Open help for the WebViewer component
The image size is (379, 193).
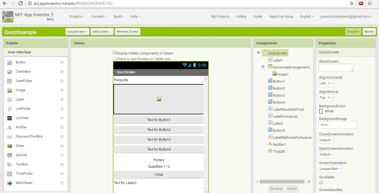pos(62,183)
